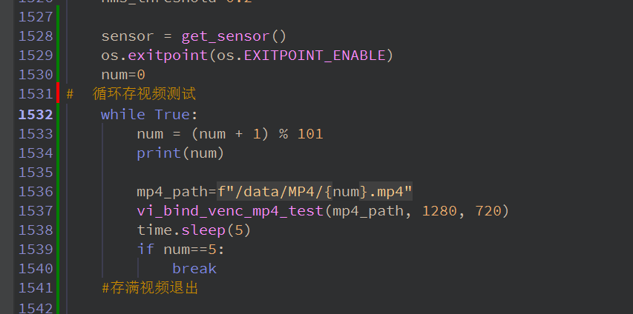Screen dimensions: 633x314
Task: Click the 1280 width argument
Action: click(x=439, y=210)
